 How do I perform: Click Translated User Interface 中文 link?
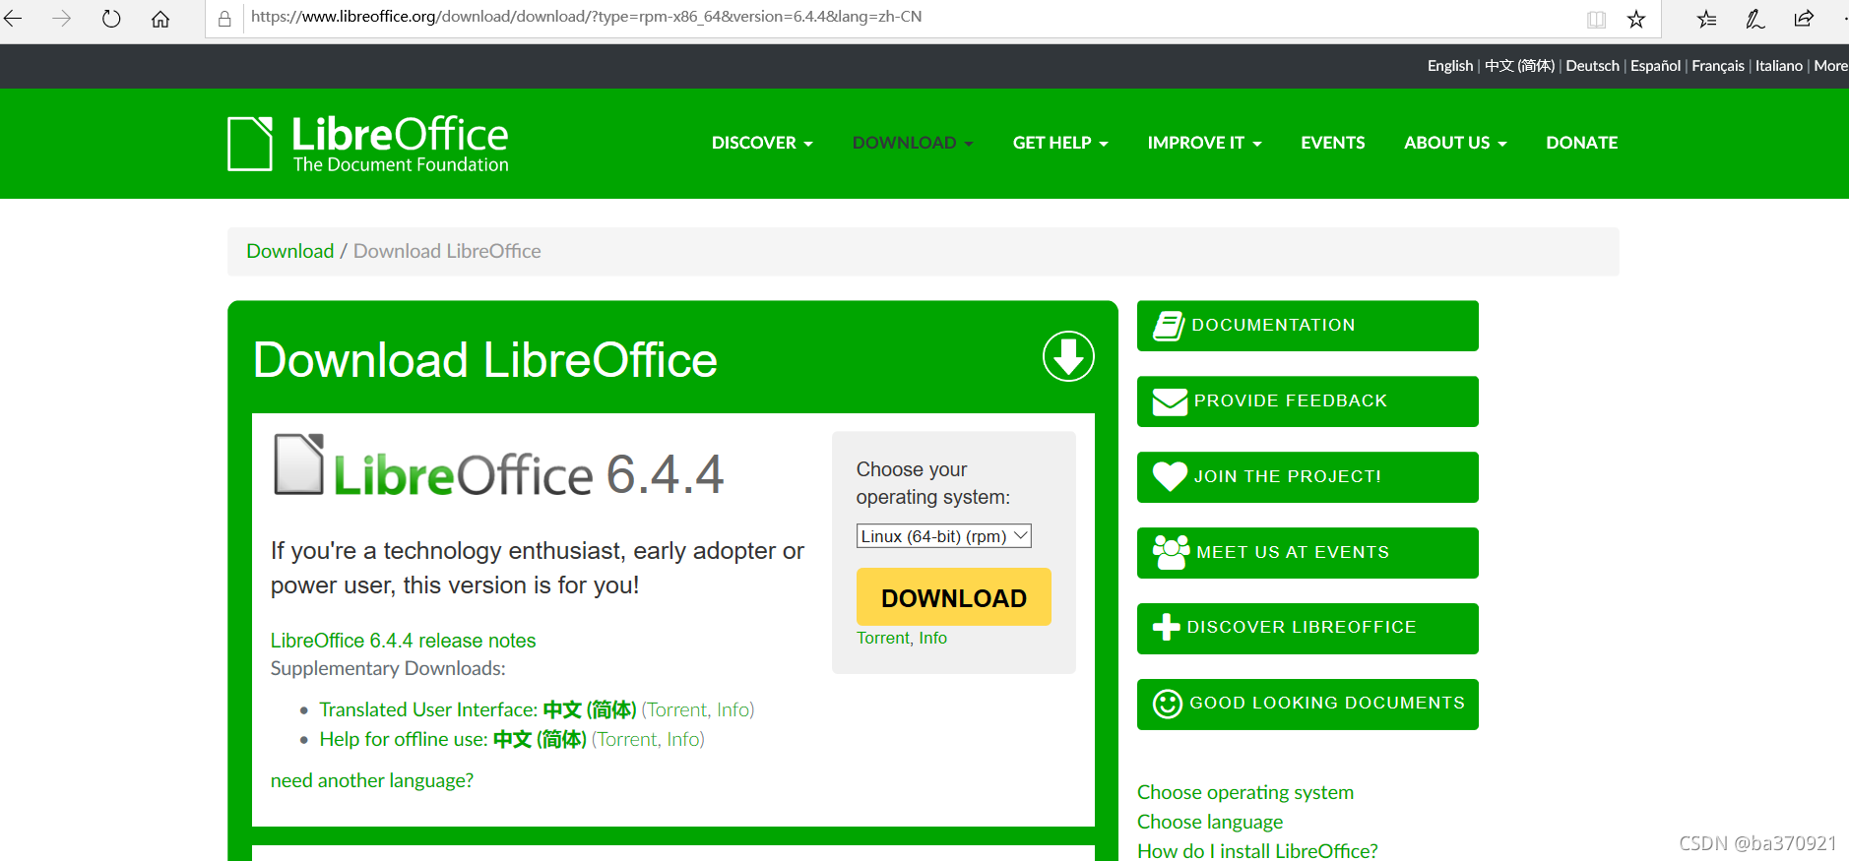pos(478,709)
